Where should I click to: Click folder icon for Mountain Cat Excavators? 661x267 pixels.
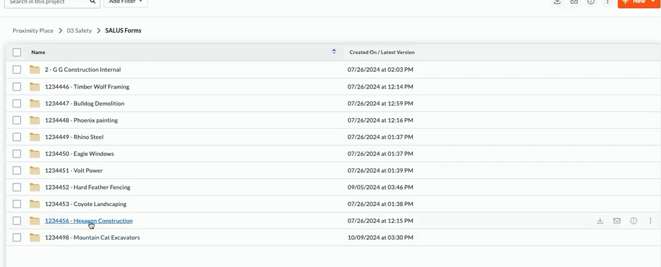pyautogui.click(x=35, y=237)
